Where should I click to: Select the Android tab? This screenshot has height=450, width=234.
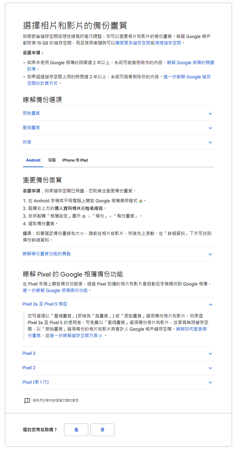[33, 160]
